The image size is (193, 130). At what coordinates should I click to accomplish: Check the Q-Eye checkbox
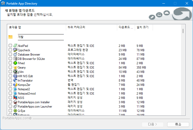10,111
